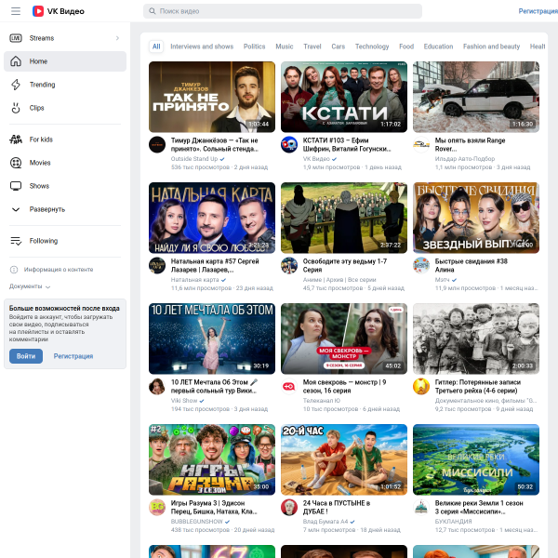
Task: Open Влад Бумага А4 channel avatar
Action: click(289, 508)
